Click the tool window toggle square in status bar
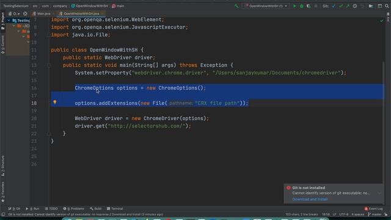The image size is (391, 220). (x=3, y=215)
